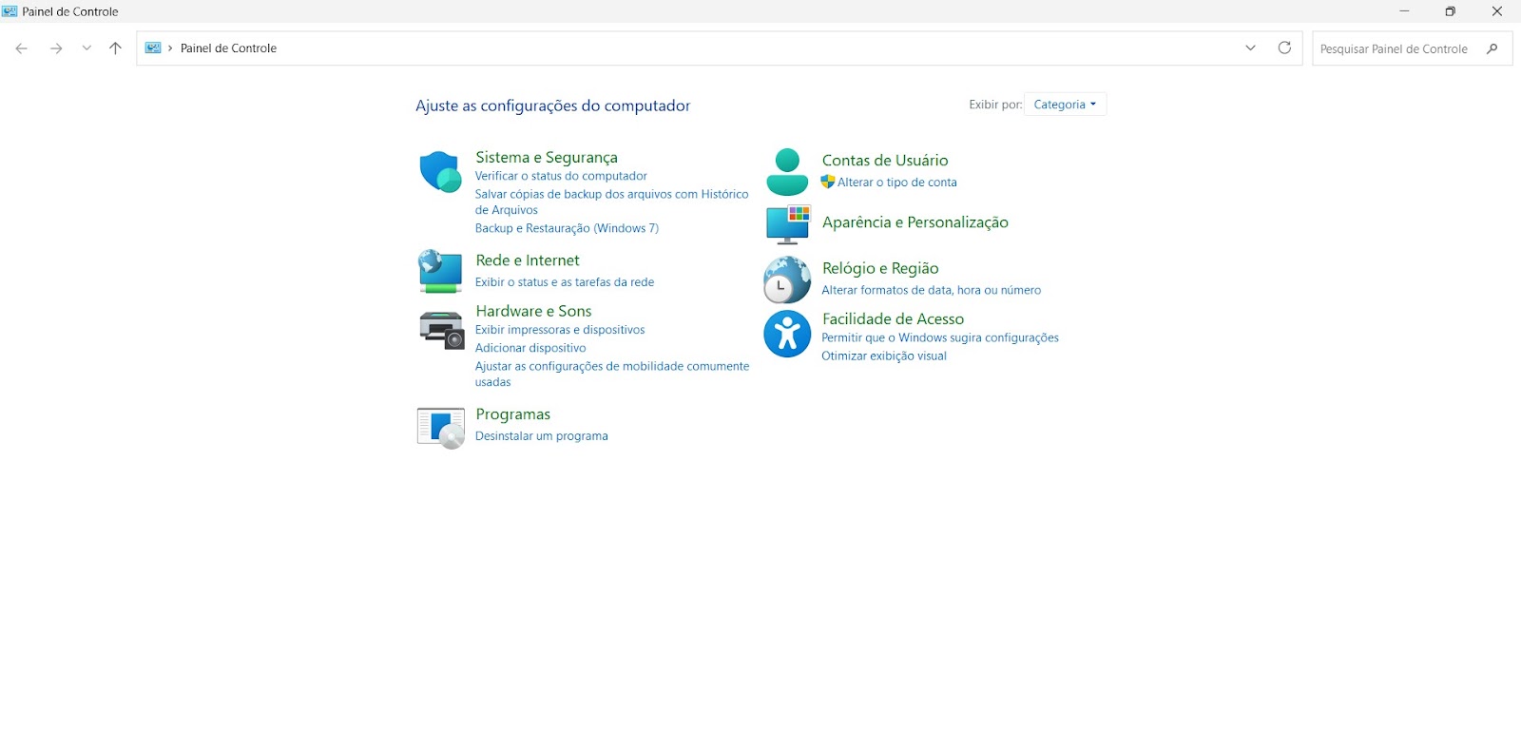Open the Sistema e Segurança shield icon
Image resolution: width=1521 pixels, height=731 pixels.
440,171
